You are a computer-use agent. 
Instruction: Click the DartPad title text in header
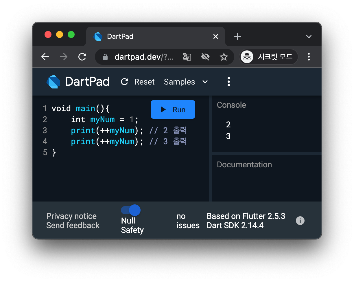pos(87,82)
